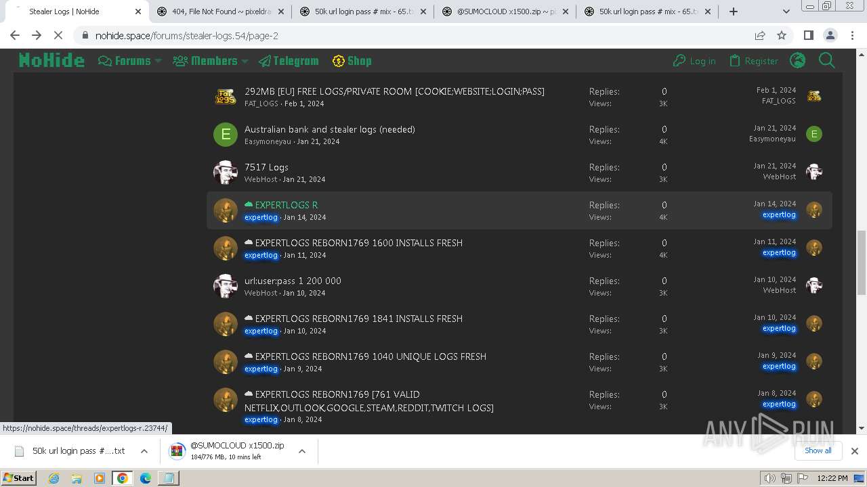The image size is (867, 487).
Task: Expand the Members dropdown arrow
Action: pos(245,61)
